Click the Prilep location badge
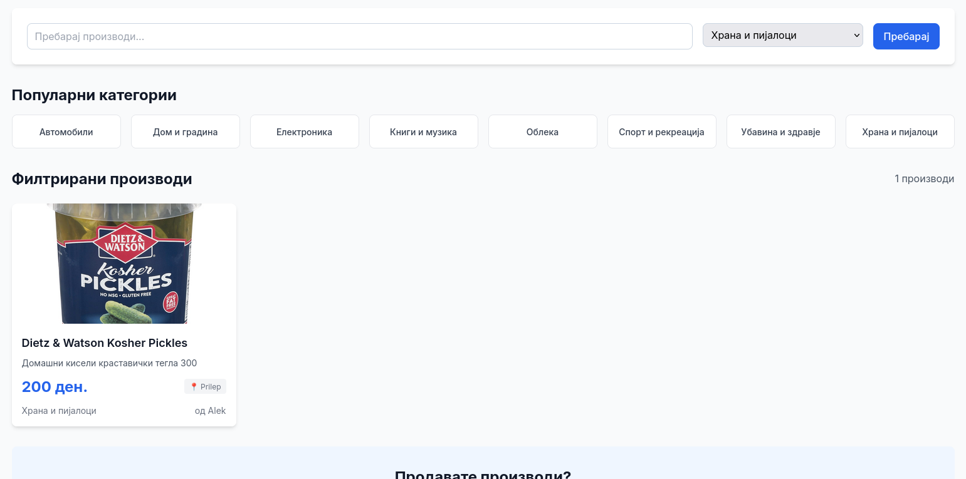This screenshot has height=479, width=966. [206, 387]
